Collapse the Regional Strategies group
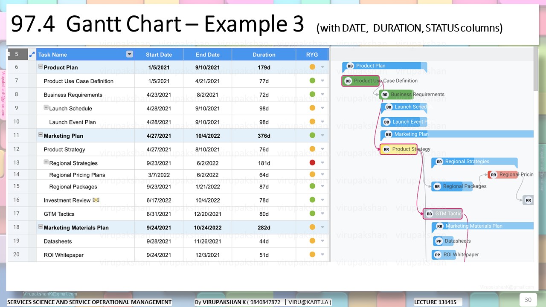Image resolution: width=546 pixels, height=307 pixels. [46, 162]
